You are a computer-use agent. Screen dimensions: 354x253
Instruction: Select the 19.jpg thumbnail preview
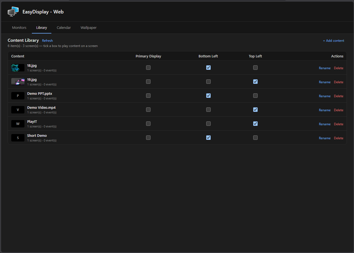[18, 82]
